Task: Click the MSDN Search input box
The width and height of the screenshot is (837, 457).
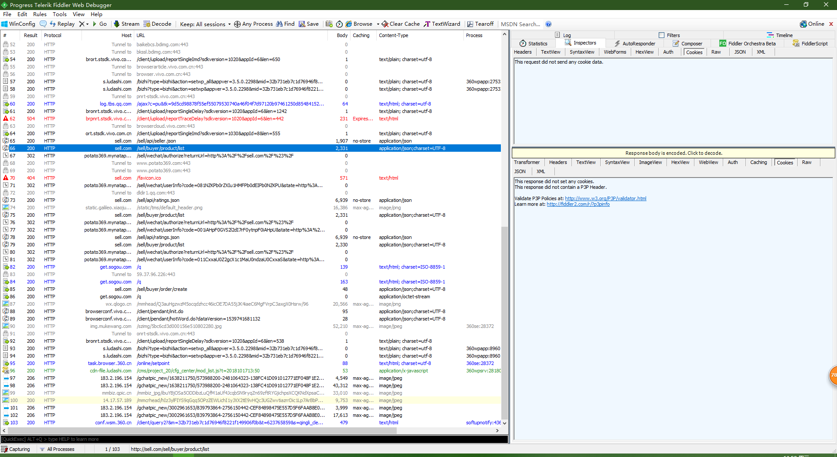Action: point(521,24)
